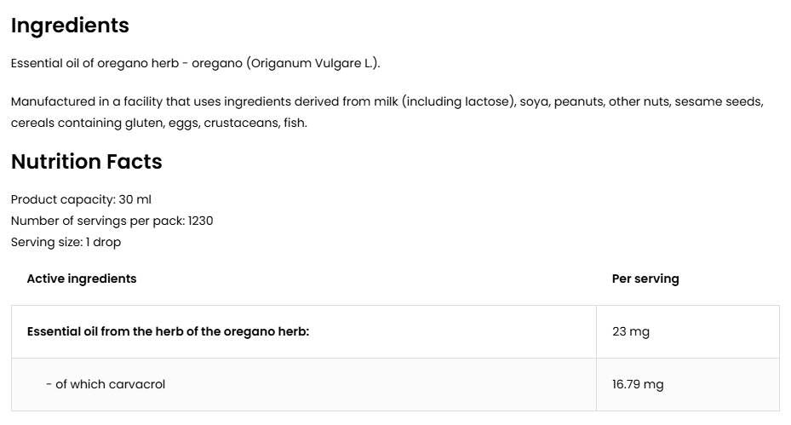This screenshot has height=425, width=791.
Task: Click the "Essential oil from the herb" table row label
Action: click(168, 331)
